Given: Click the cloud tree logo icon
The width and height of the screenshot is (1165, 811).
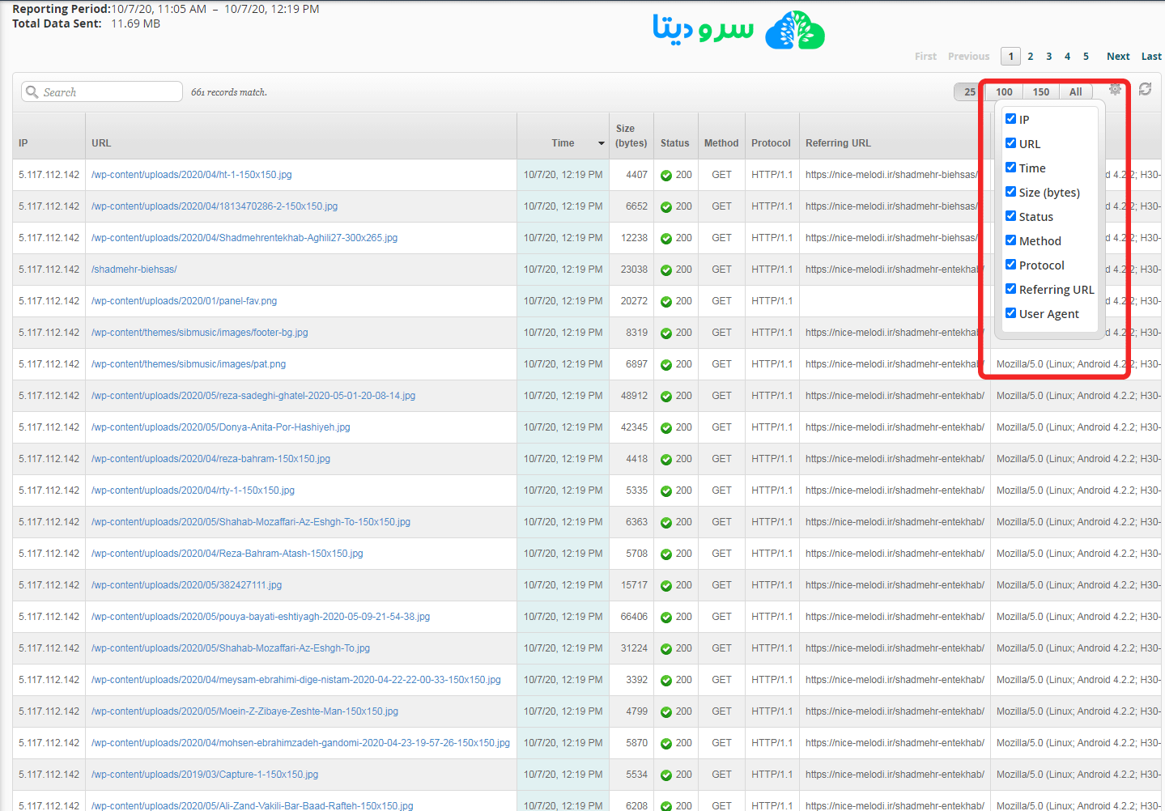Looking at the screenshot, I should click(794, 31).
